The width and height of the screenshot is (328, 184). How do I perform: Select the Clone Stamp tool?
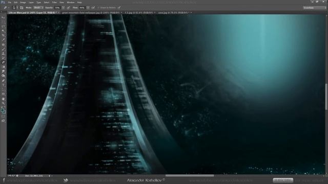pos(3,54)
